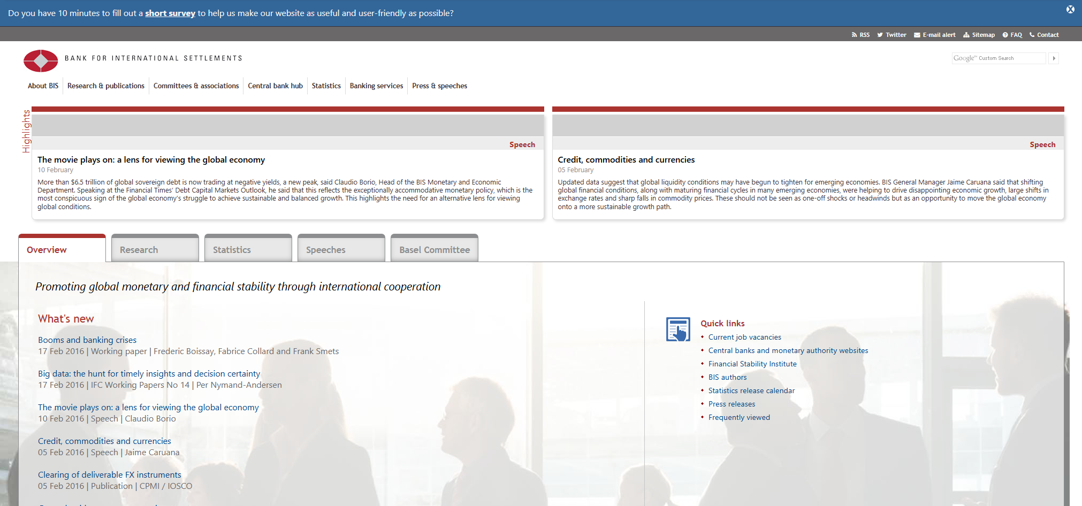The width and height of the screenshot is (1082, 506).
Task: Click the vertical 'Highlights' label
Action: coord(26,132)
